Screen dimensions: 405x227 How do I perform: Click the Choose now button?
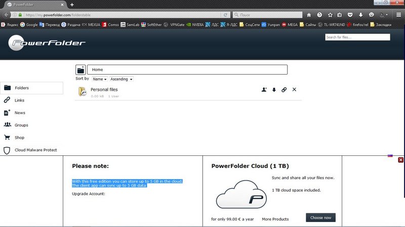pos(320,217)
